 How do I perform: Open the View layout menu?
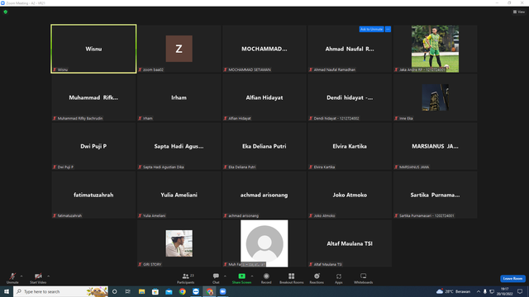pos(519,12)
